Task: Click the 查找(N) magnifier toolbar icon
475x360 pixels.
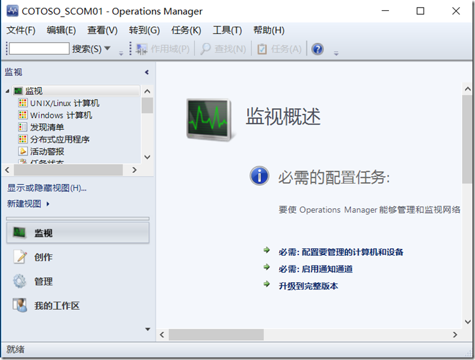Action: pos(205,49)
